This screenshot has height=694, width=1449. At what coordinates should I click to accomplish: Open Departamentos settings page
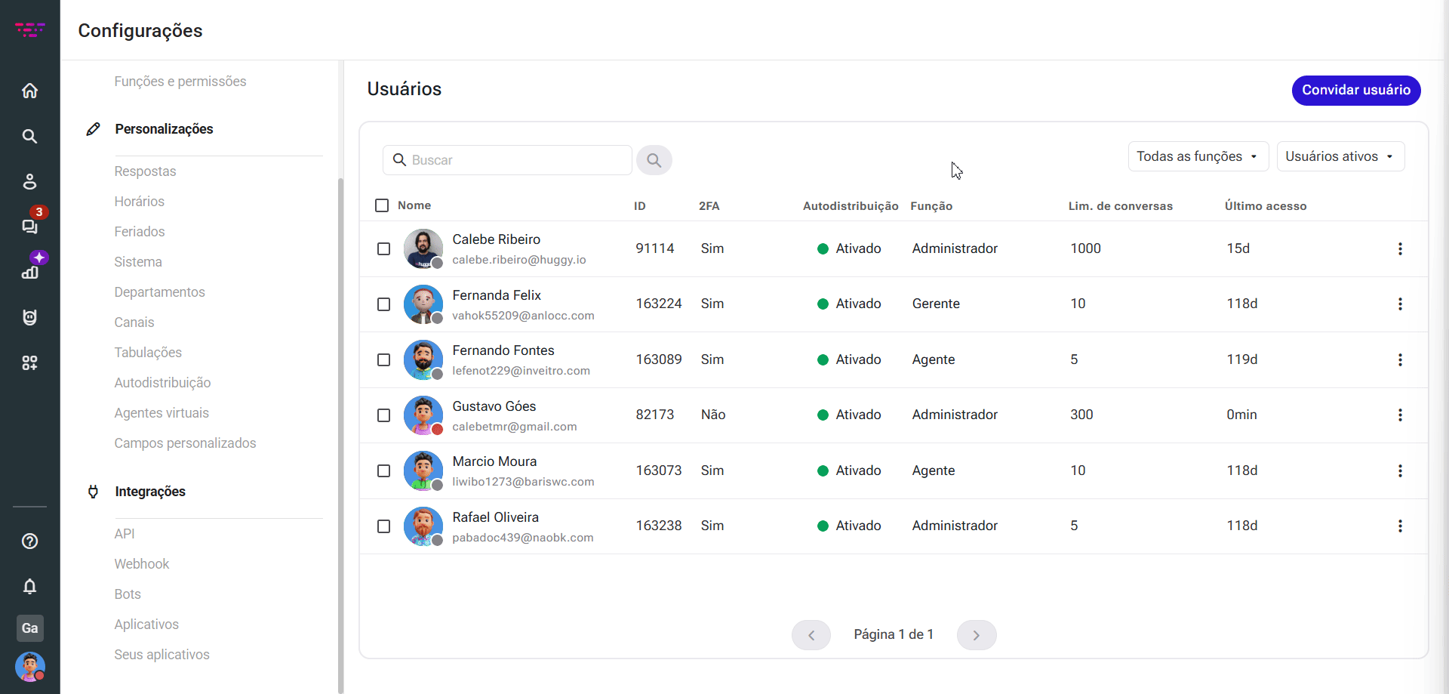pos(159,292)
